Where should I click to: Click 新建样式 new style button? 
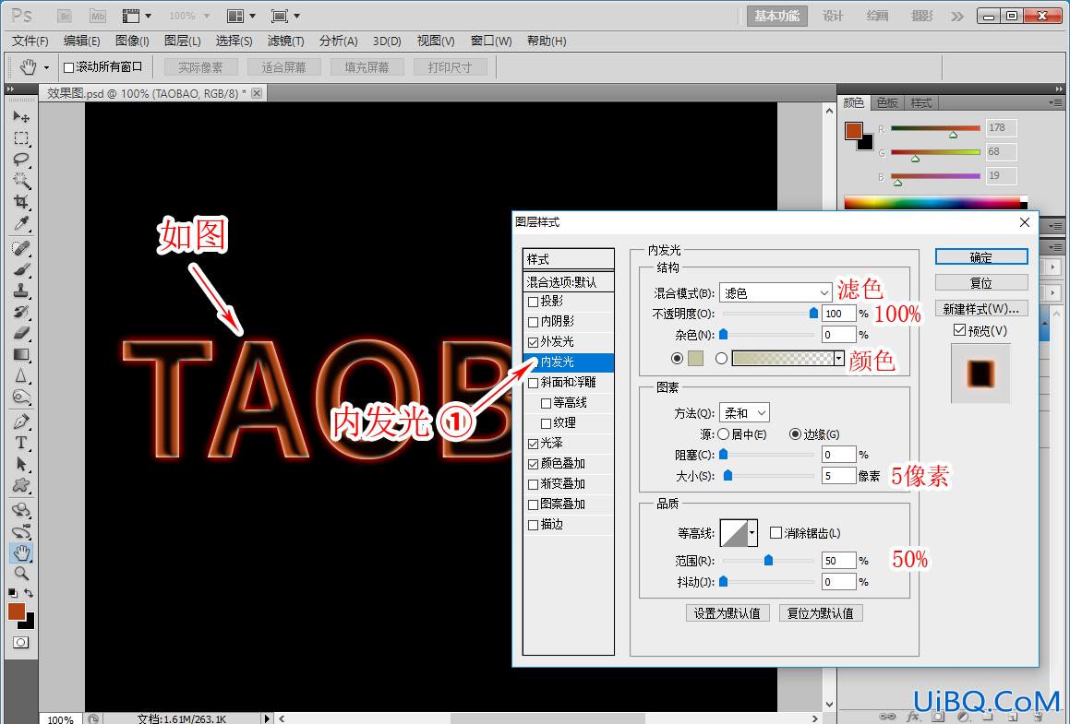[981, 309]
